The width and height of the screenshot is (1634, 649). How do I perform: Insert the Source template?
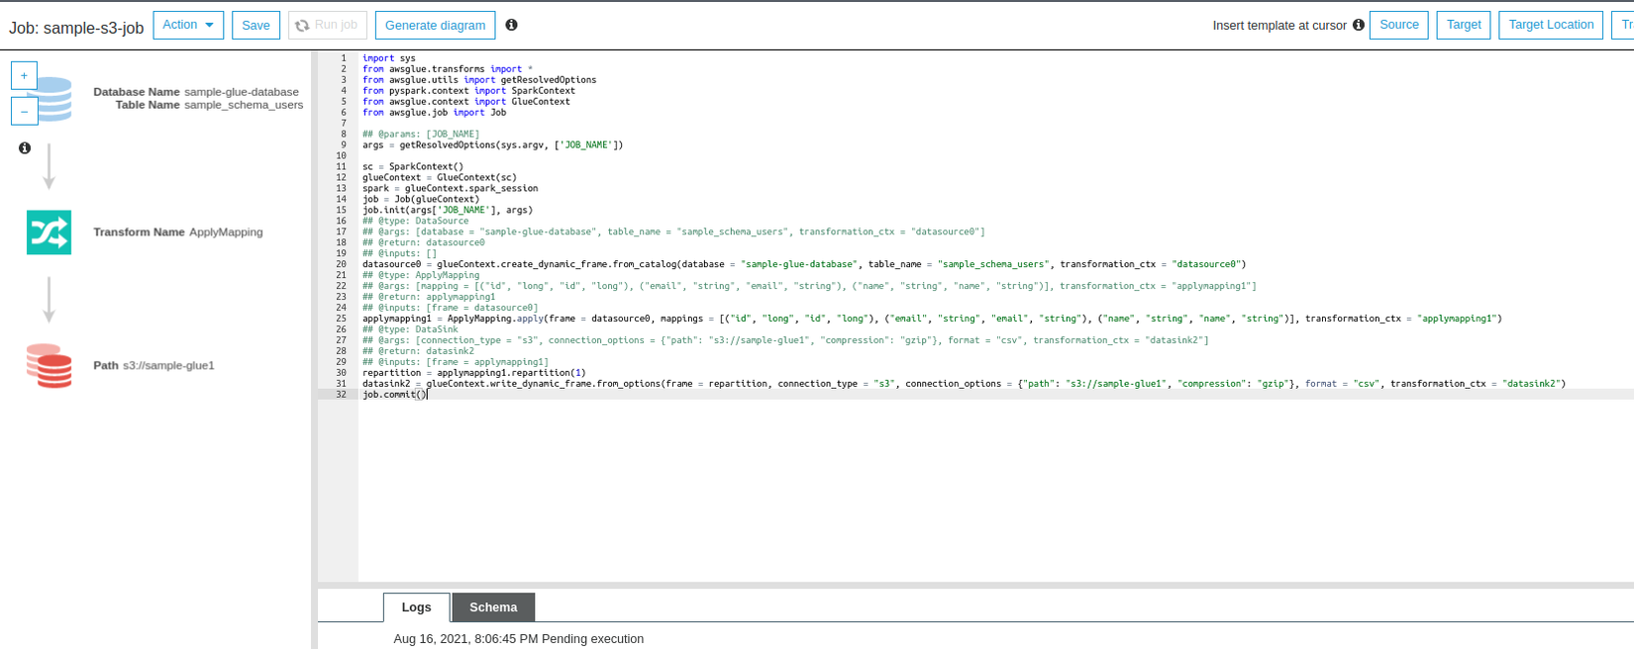click(1398, 25)
